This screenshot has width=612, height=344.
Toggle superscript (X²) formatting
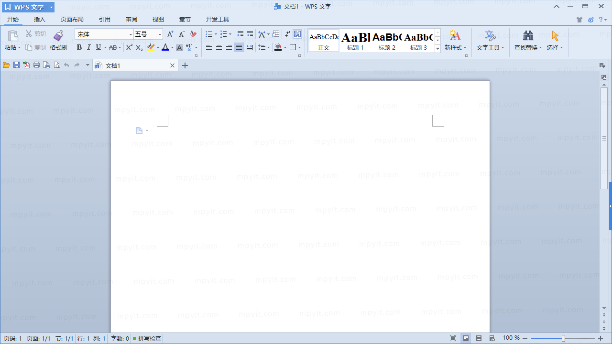coord(129,47)
